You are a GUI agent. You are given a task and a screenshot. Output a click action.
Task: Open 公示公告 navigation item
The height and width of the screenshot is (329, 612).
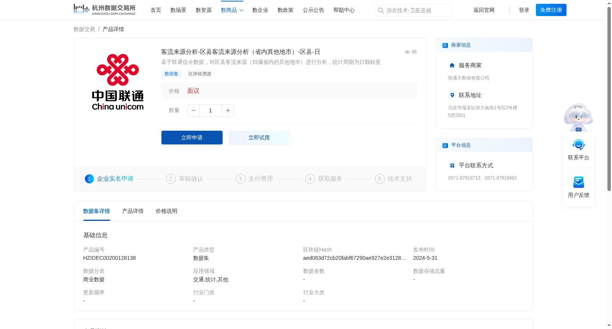313,10
